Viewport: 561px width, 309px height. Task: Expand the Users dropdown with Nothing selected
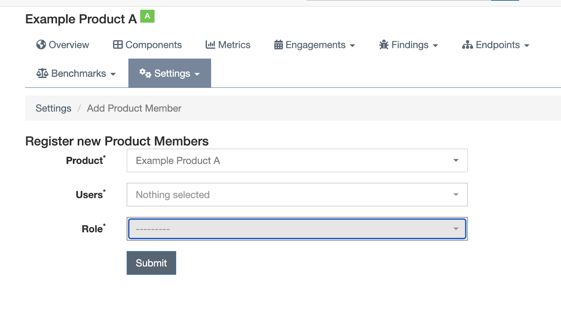(297, 195)
